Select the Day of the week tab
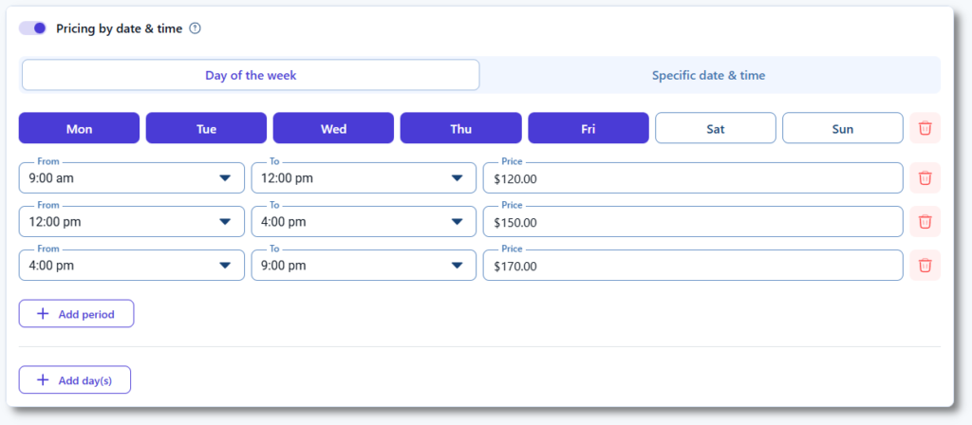 click(x=251, y=75)
